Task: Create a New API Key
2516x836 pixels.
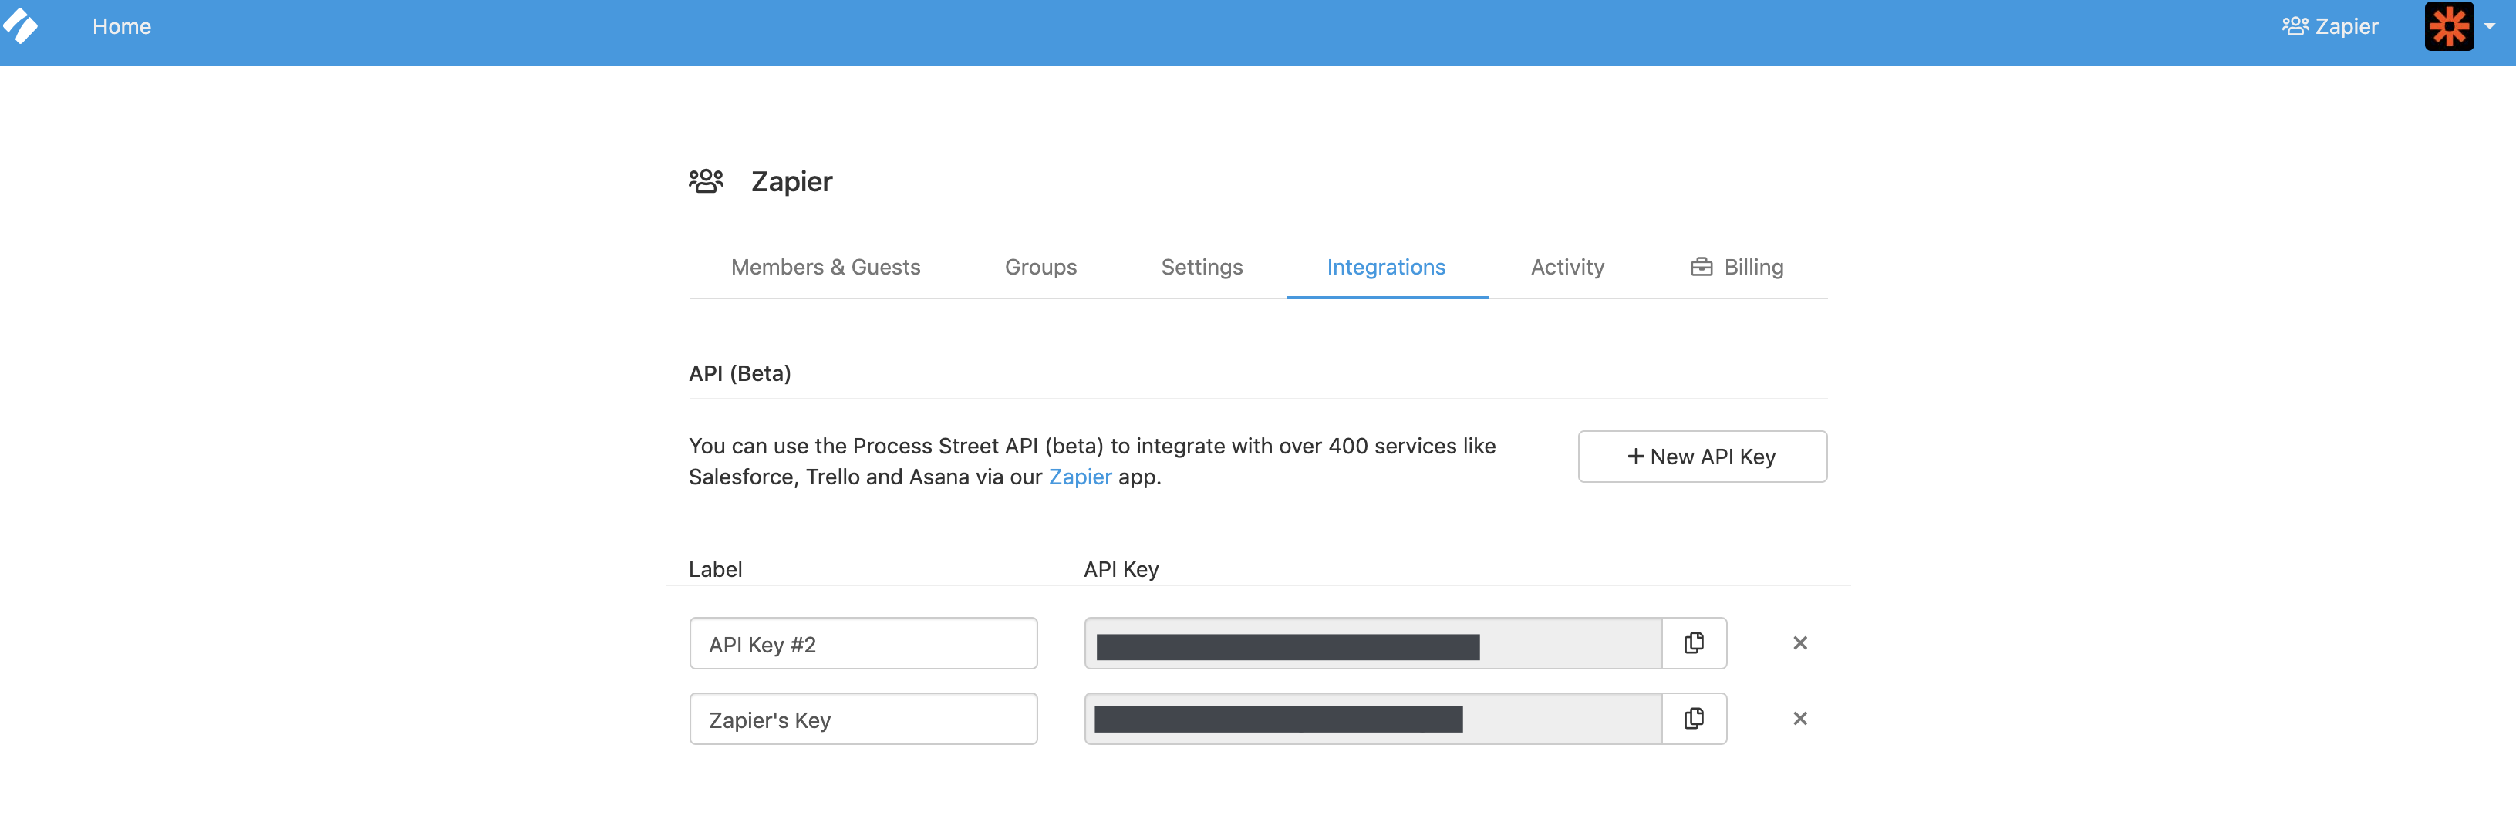Action: tap(1702, 456)
